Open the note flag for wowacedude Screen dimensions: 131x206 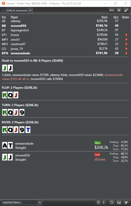[x=127, y=53]
